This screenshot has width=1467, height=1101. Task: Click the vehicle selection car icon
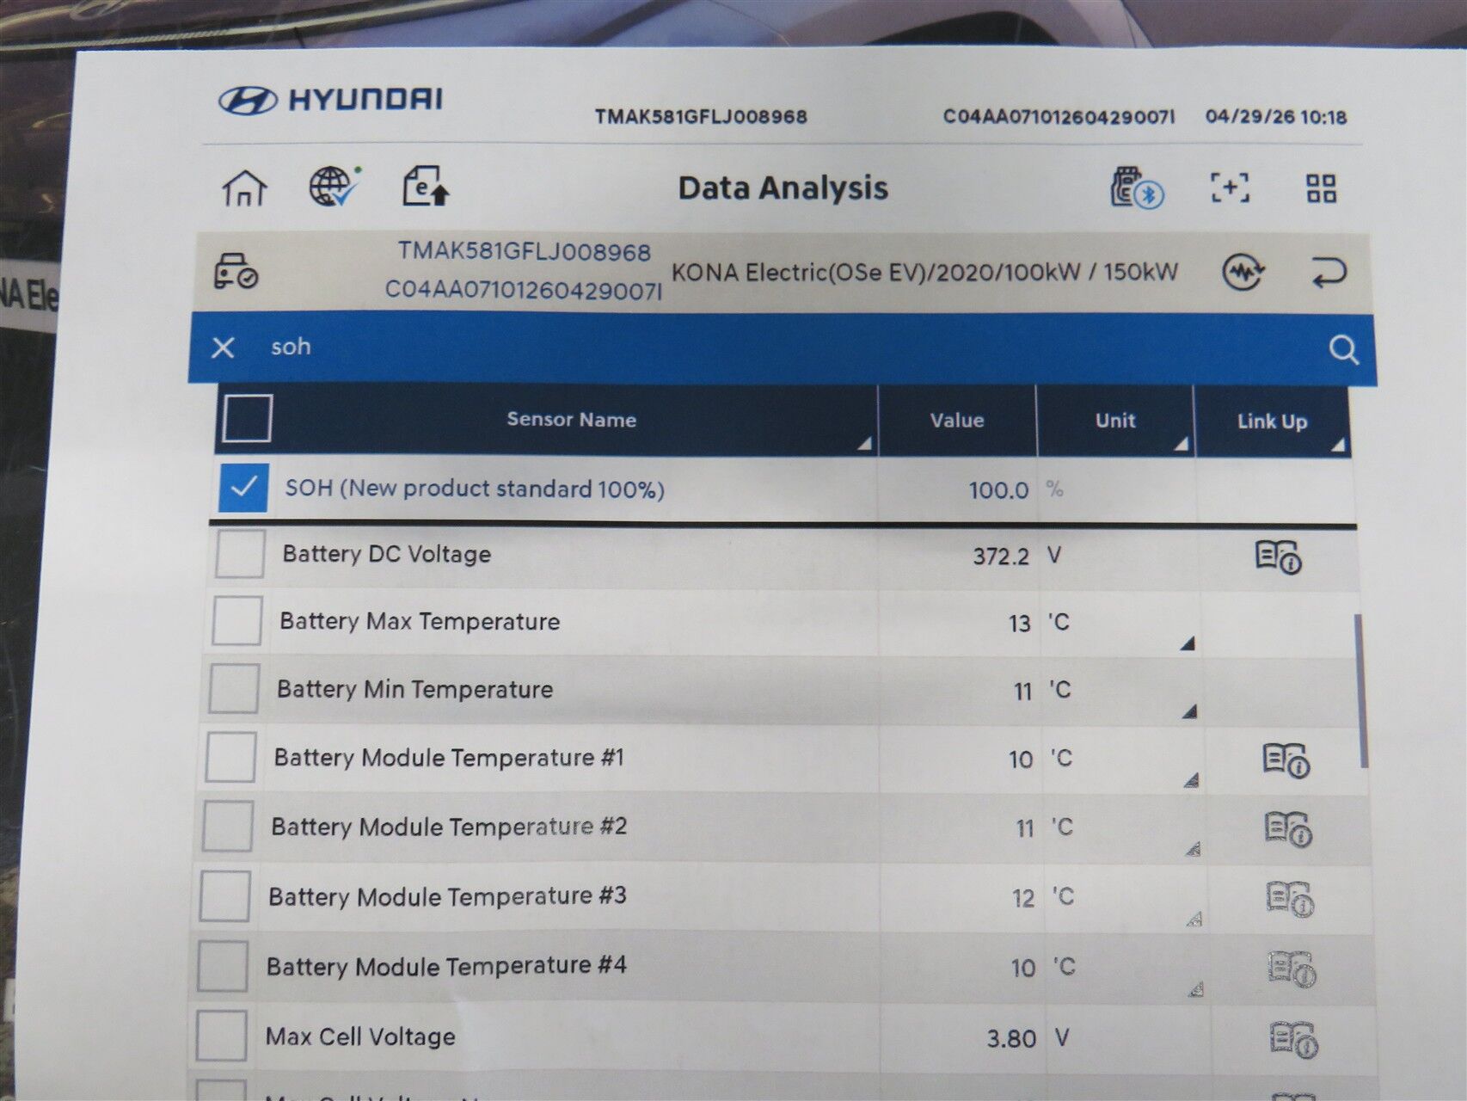click(236, 272)
